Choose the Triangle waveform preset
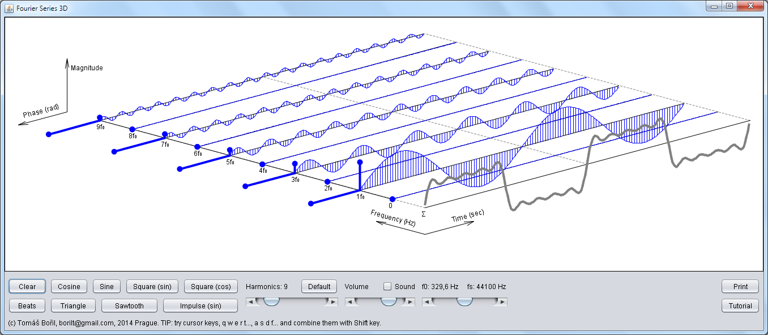The image size is (768, 335). [73, 306]
